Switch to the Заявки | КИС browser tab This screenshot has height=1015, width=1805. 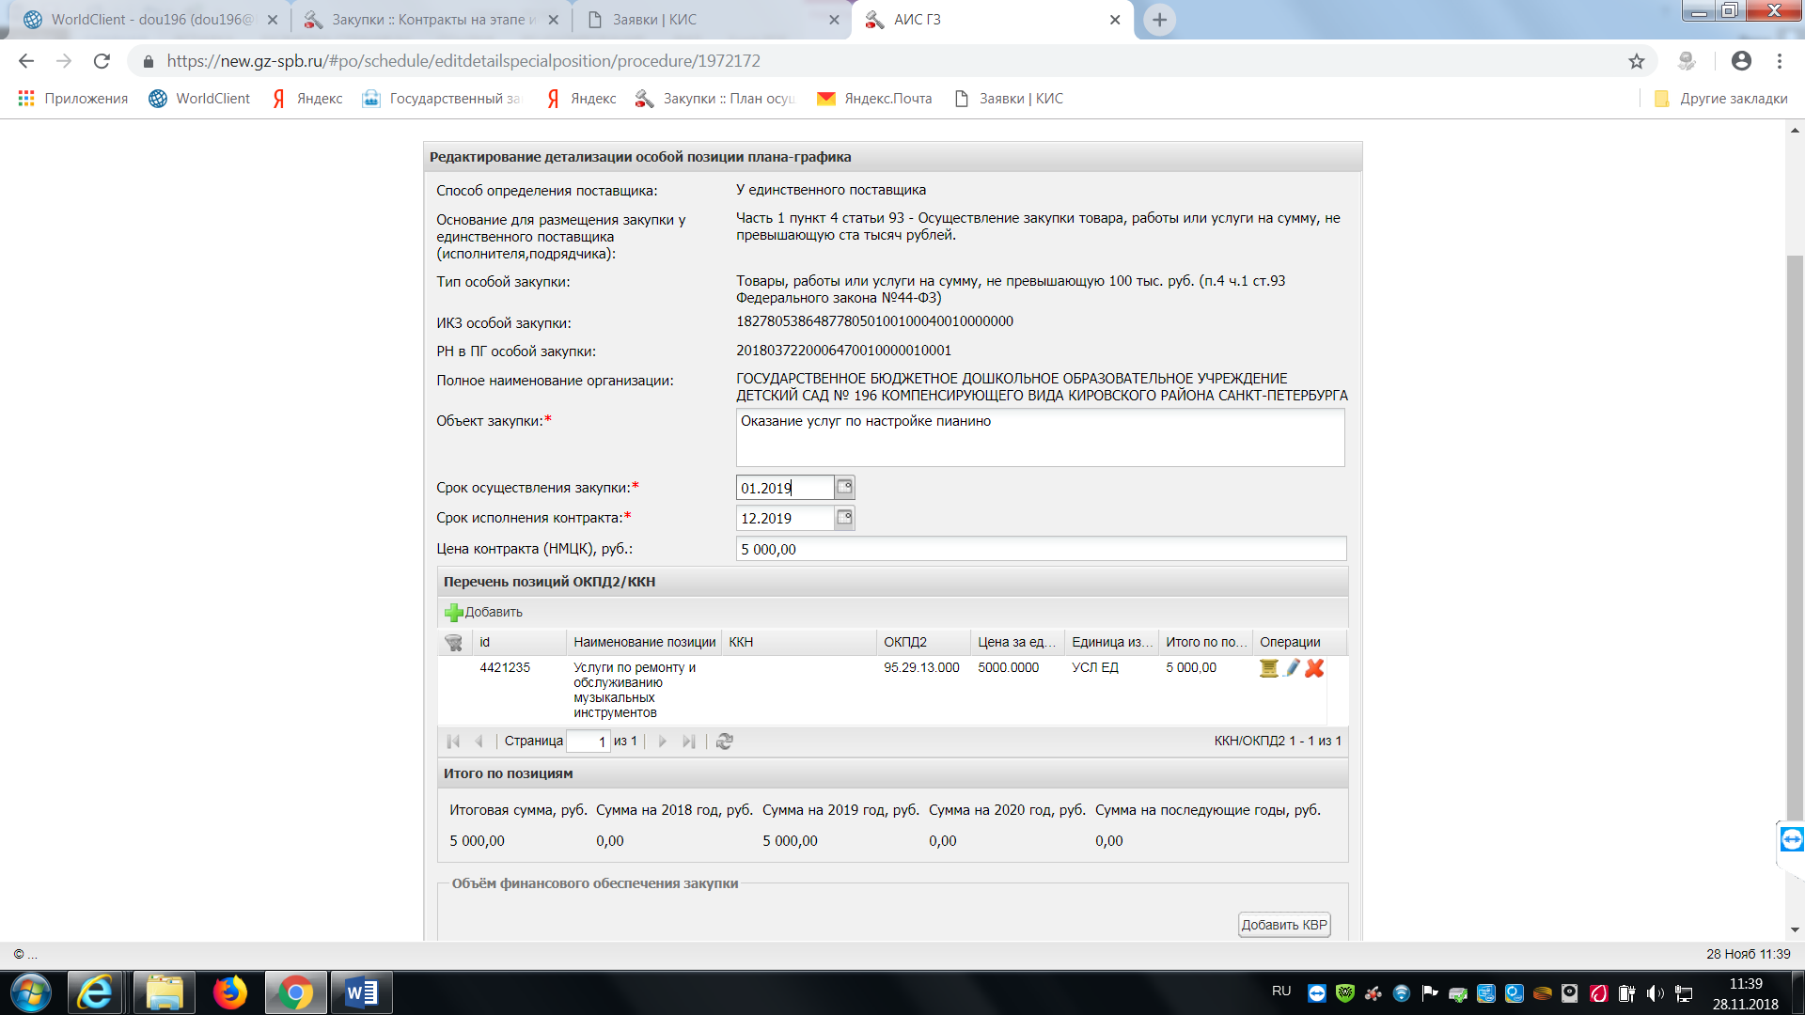coord(654,20)
